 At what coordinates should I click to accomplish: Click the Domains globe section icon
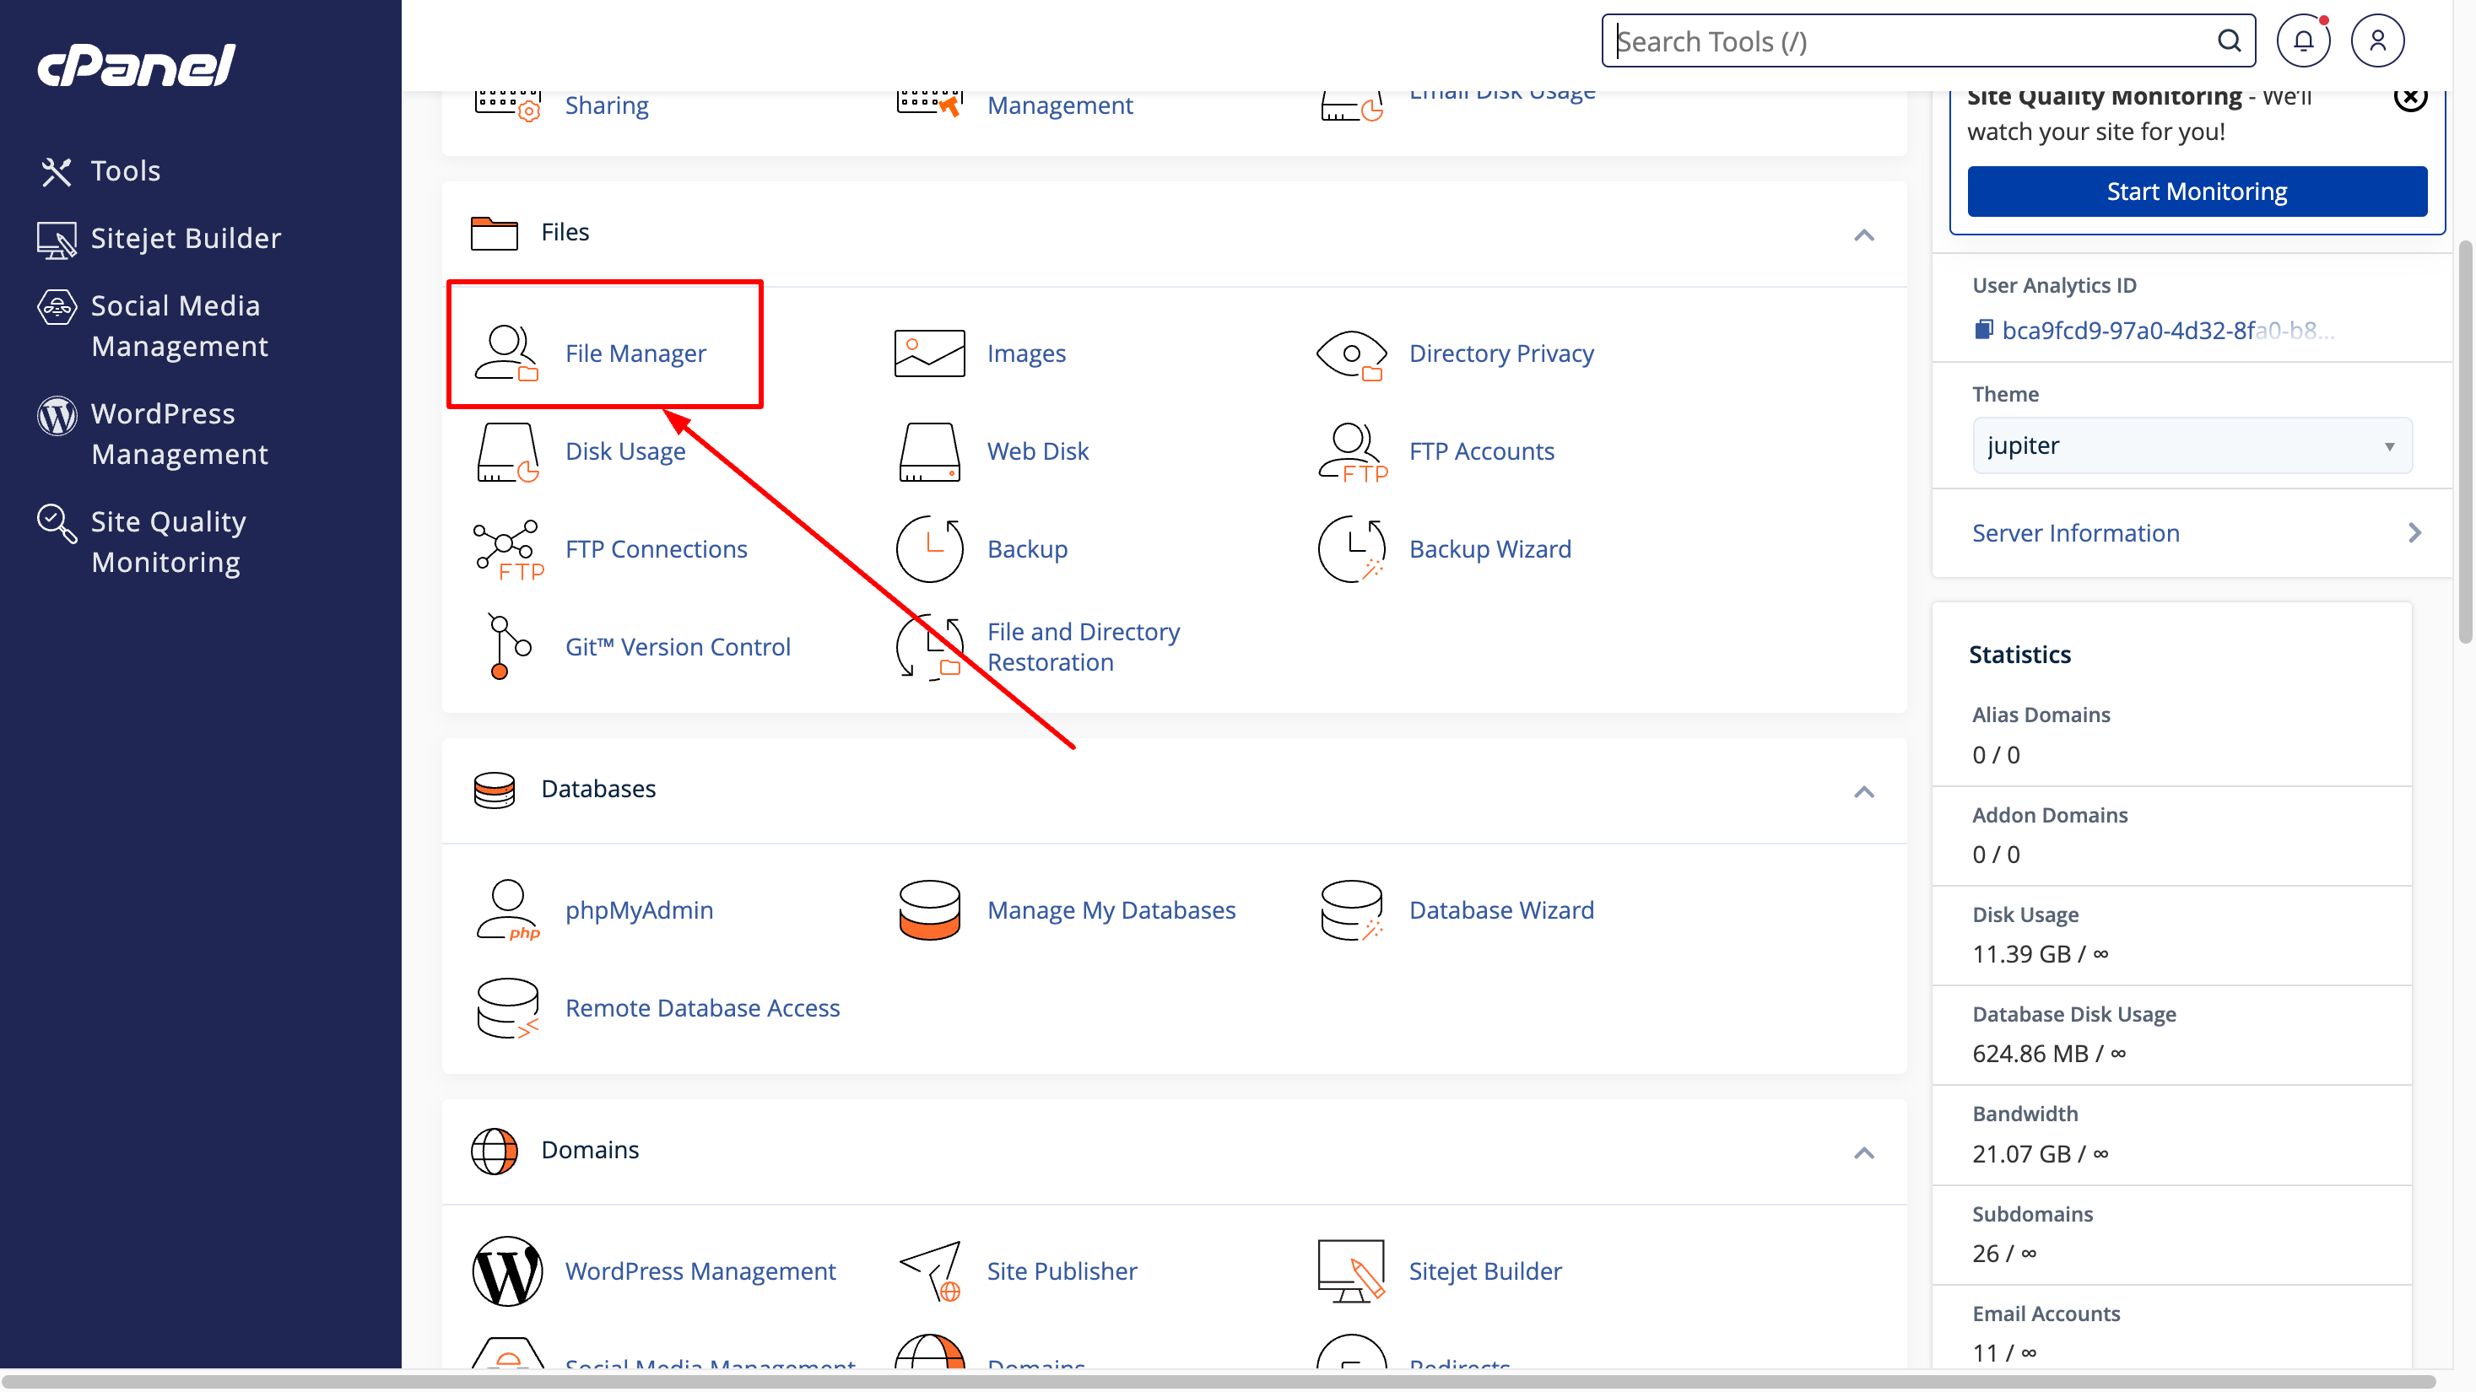494,1151
